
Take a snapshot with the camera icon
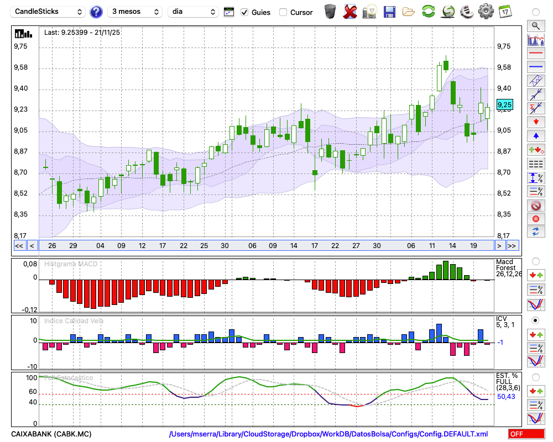point(369,12)
